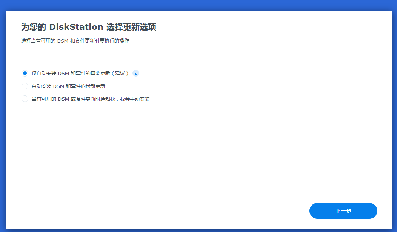397x232 pixels.
Task: Click label text 自动安装 DSM 和套件的最新更新
Action: (68, 86)
